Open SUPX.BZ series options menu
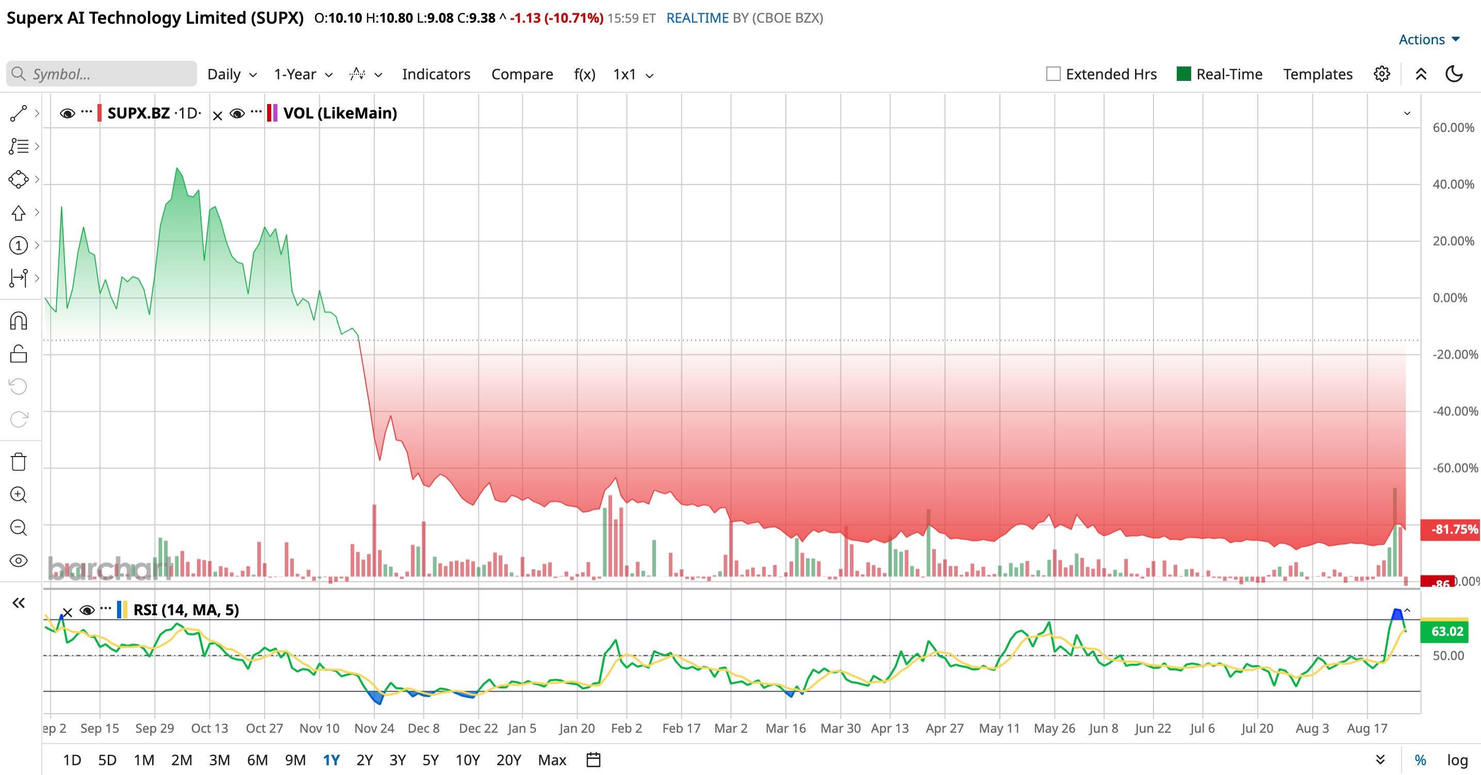 (86, 111)
